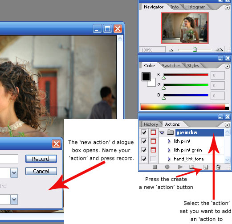This screenshot has height=224, width=232.
Task: Open the lower dropdown in new action dialog
Action: (x=14, y=200)
